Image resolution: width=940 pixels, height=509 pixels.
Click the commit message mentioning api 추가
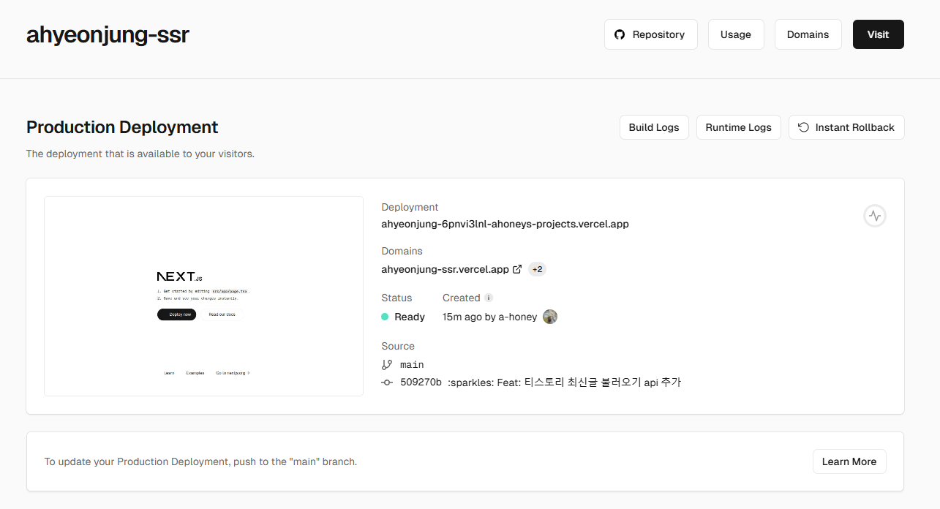coord(564,382)
